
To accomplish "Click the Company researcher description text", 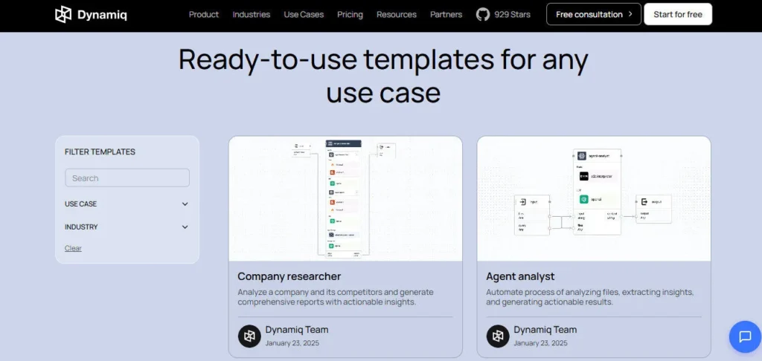I will point(336,297).
